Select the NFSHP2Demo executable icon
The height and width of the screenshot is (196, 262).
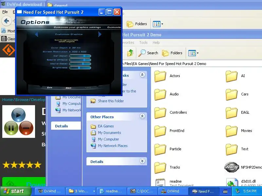[232, 167]
